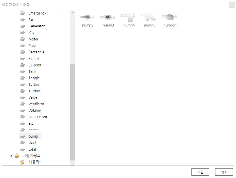
Task: Click the folder icon beside Sample
Action: tap(22, 58)
